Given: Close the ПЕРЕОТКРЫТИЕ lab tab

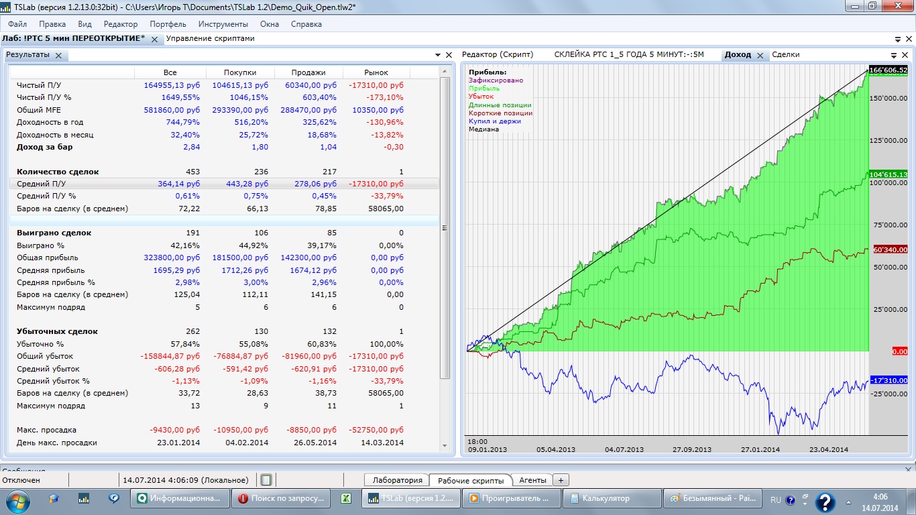Looking at the screenshot, I should (x=154, y=40).
